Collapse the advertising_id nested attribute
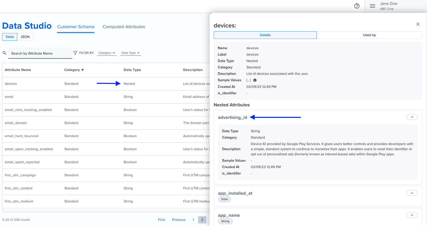427x226 pixels. coord(412,117)
